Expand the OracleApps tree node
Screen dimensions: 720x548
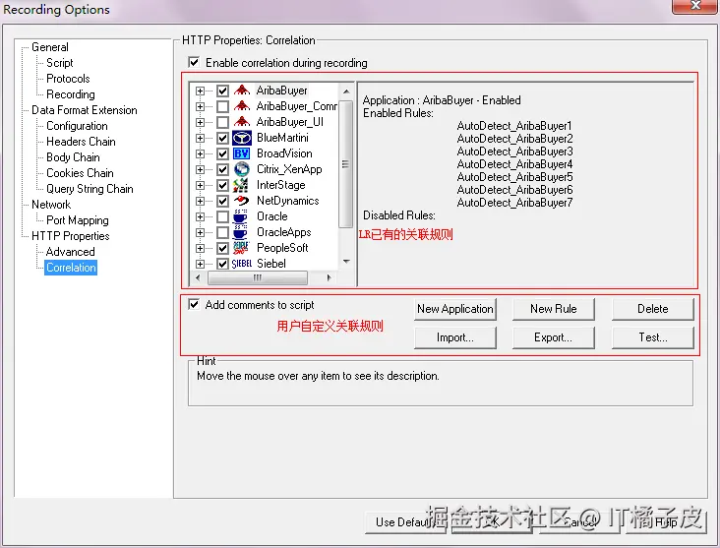[200, 232]
